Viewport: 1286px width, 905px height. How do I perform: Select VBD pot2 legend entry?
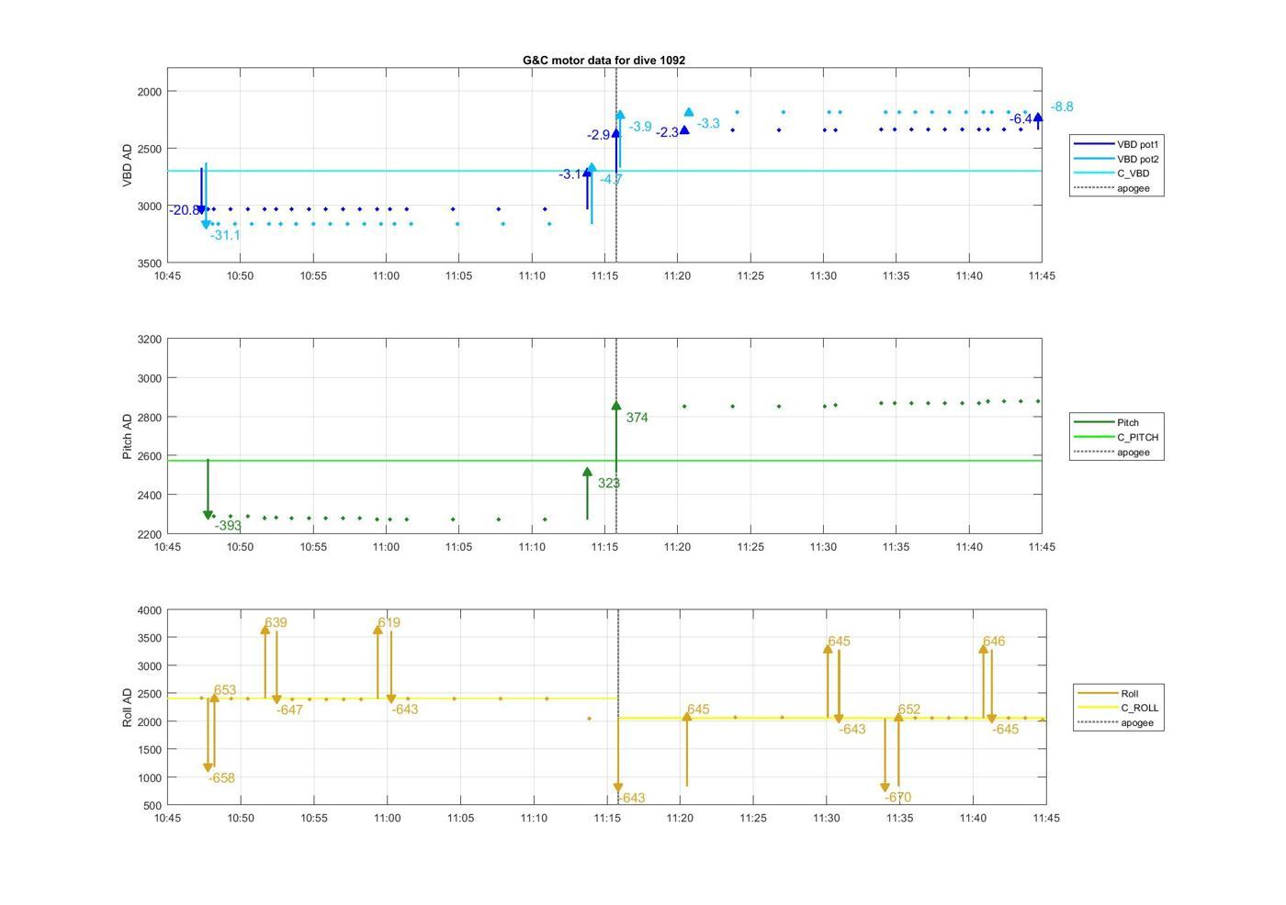(1116, 159)
